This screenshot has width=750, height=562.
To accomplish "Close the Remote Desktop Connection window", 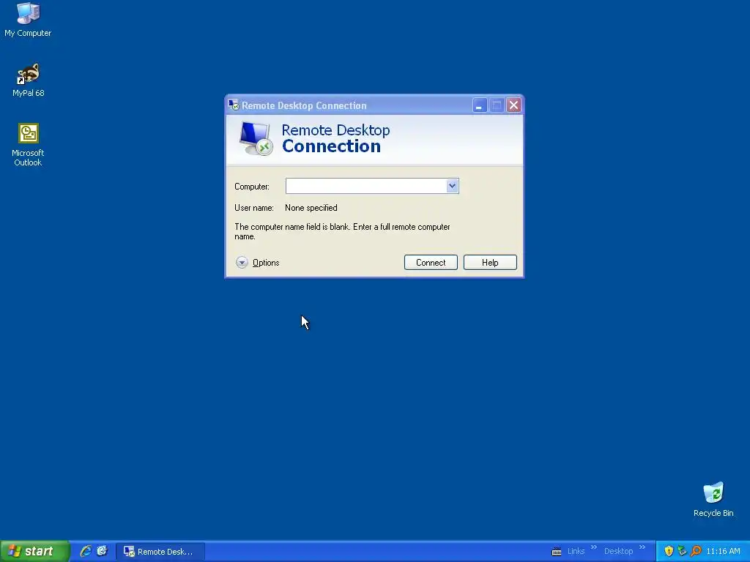I will pos(513,105).
